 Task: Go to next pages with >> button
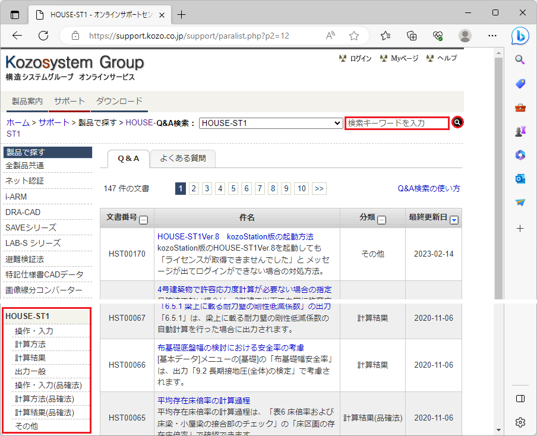coord(319,188)
